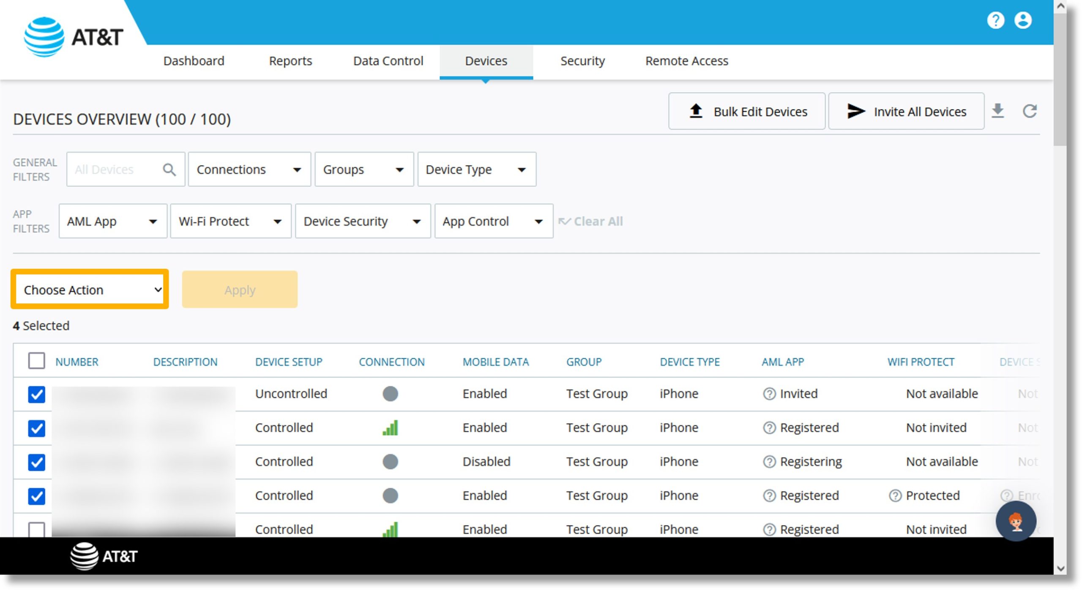Viewport: 1082px width, 590px height.
Task: Click the scrollbar down arrow
Action: pyautogui.click(x=1060, y=568)
